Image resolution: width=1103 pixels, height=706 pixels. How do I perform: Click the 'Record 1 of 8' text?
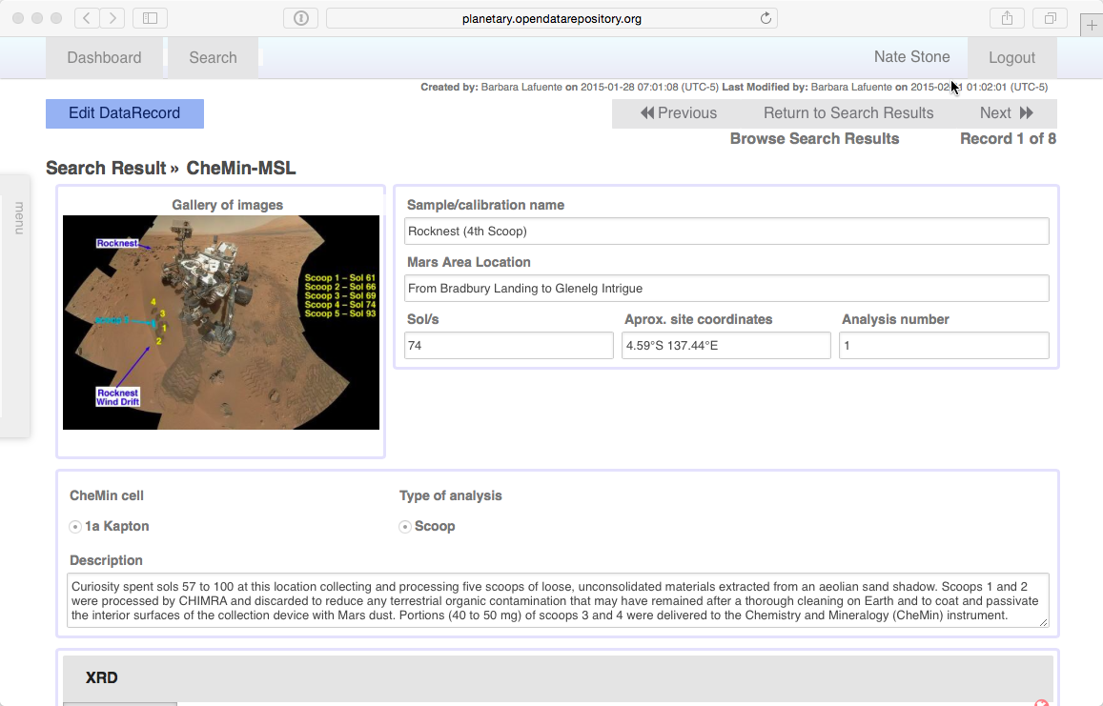(1008, 138)
